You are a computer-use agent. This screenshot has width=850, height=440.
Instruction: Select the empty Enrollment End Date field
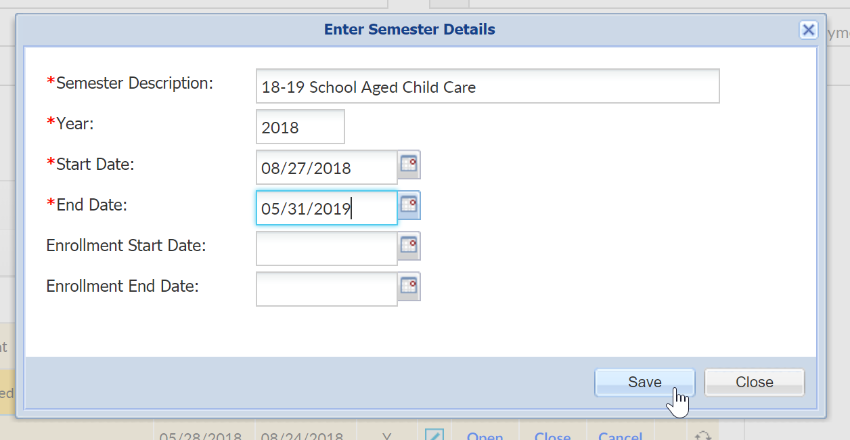tap(326, 290)
